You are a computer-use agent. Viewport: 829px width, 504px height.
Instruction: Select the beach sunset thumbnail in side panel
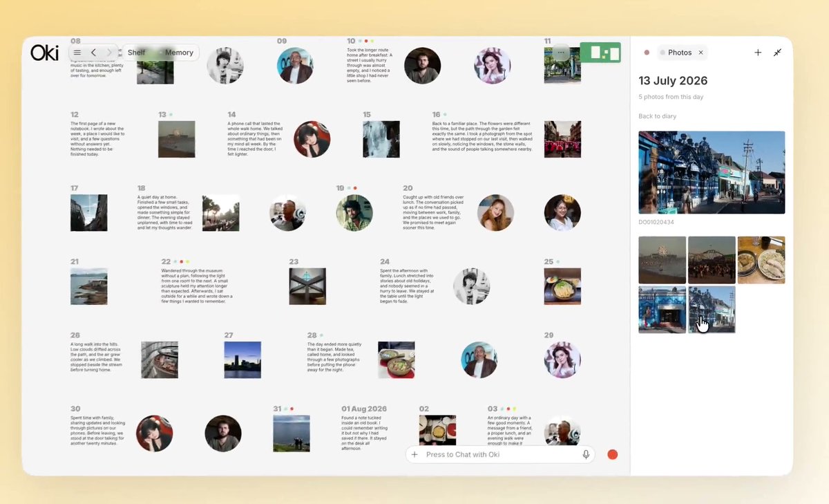(x=662, y=260)
